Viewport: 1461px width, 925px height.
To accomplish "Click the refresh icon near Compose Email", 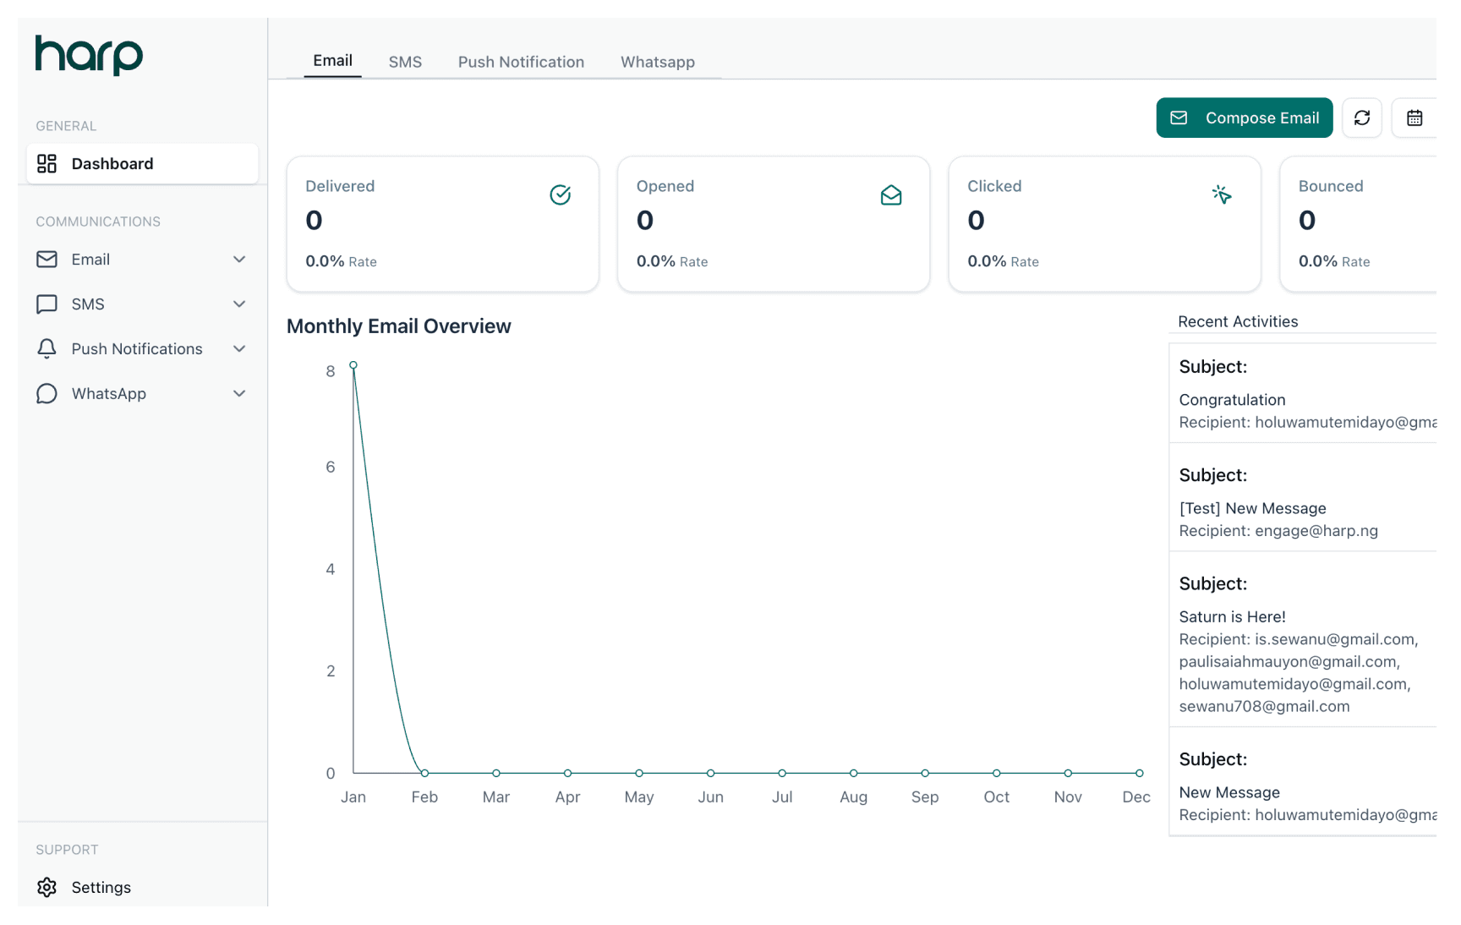I will click(1361, 118).
